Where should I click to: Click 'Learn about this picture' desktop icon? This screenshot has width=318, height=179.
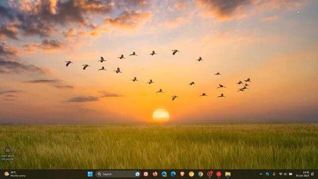point(8,154)
